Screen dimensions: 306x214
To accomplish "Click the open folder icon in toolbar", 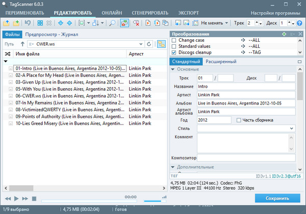I will tap(6, 23).
